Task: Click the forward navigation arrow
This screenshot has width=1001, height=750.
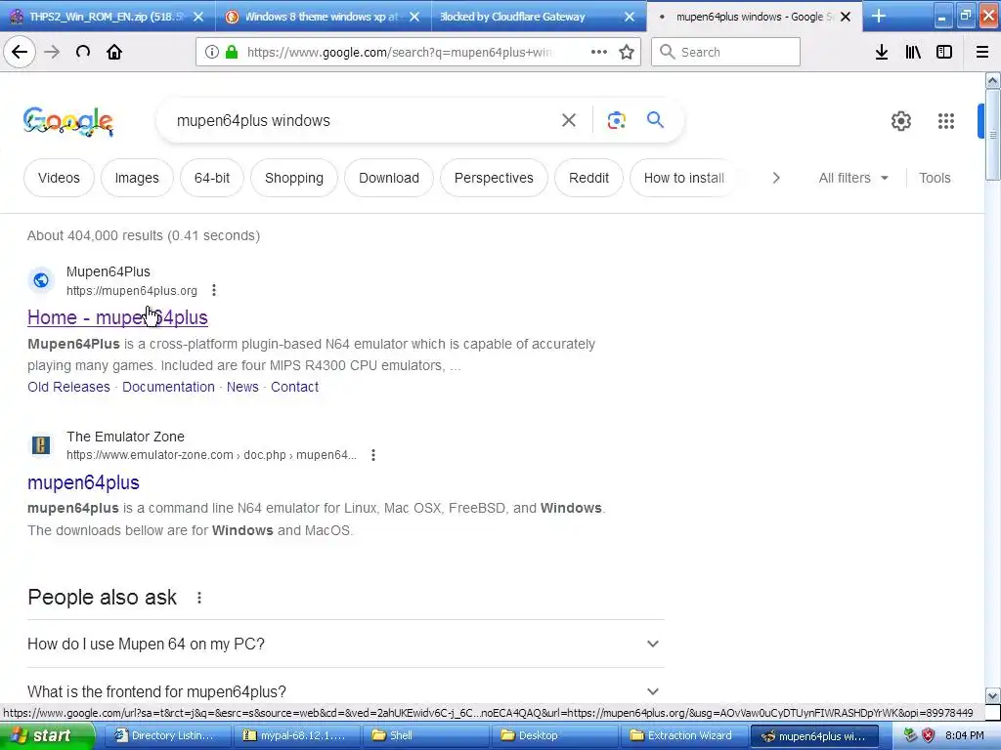Action: 52,52
